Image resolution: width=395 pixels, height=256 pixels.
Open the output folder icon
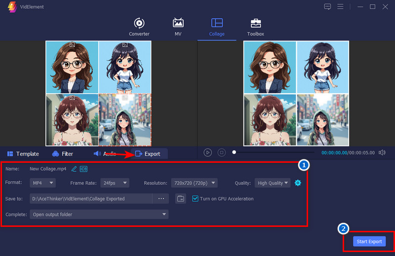pyautogui.click(x=181, y=199)
